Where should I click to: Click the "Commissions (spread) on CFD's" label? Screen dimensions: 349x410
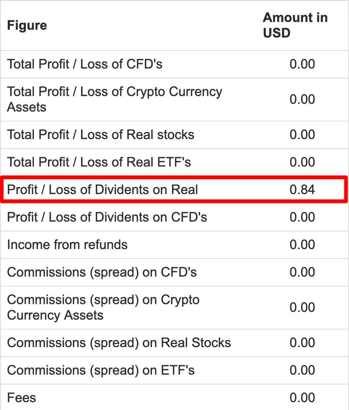102,272
